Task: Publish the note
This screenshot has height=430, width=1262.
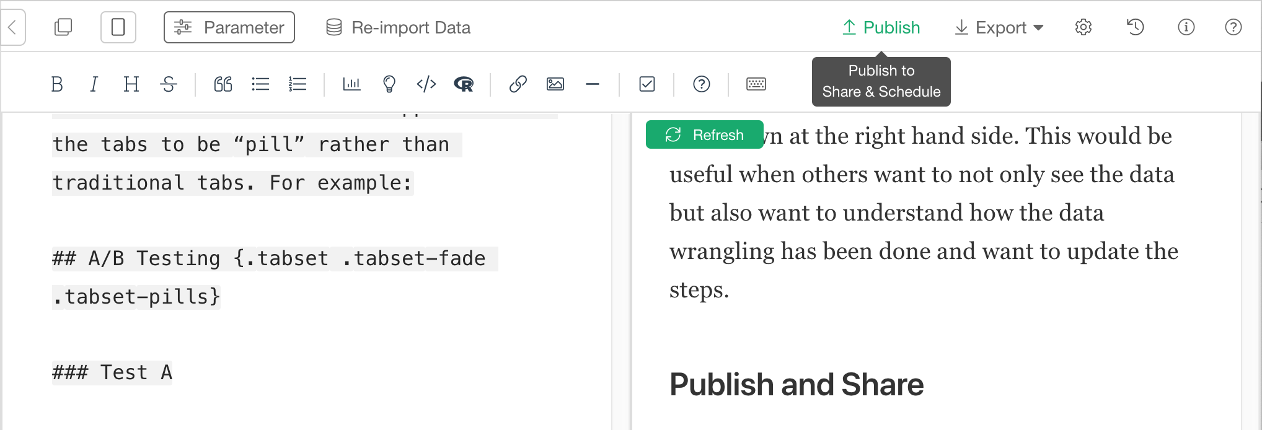Action: pos(881,27)
